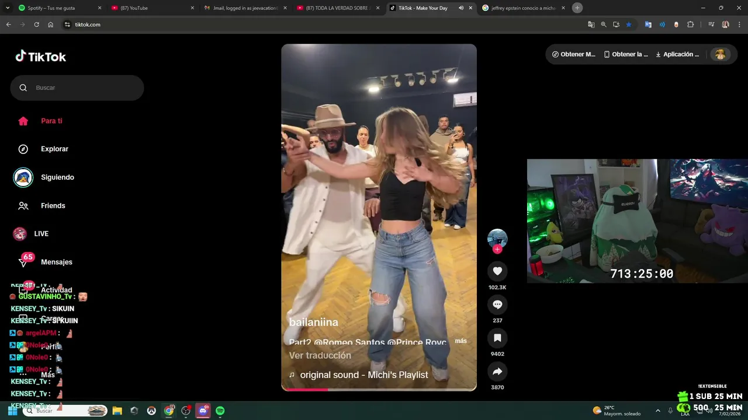Image resolution: width=748 pixels, height=420 pixels.
Task: Like the video with the heart icon
Action: 497,271
